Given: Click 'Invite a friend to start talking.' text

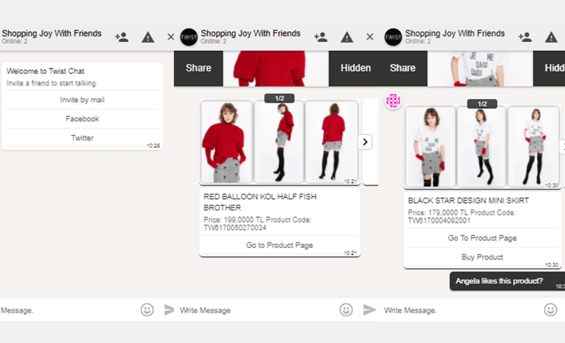Looking at the screenshot, I should 52,83.
